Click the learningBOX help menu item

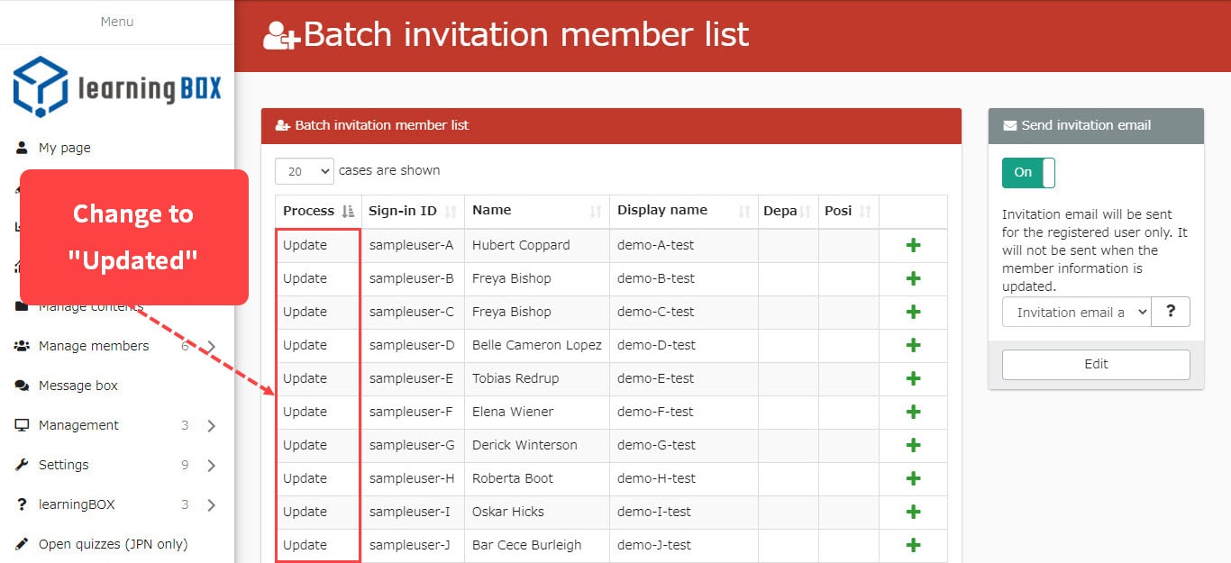click(x=77, y=504)
